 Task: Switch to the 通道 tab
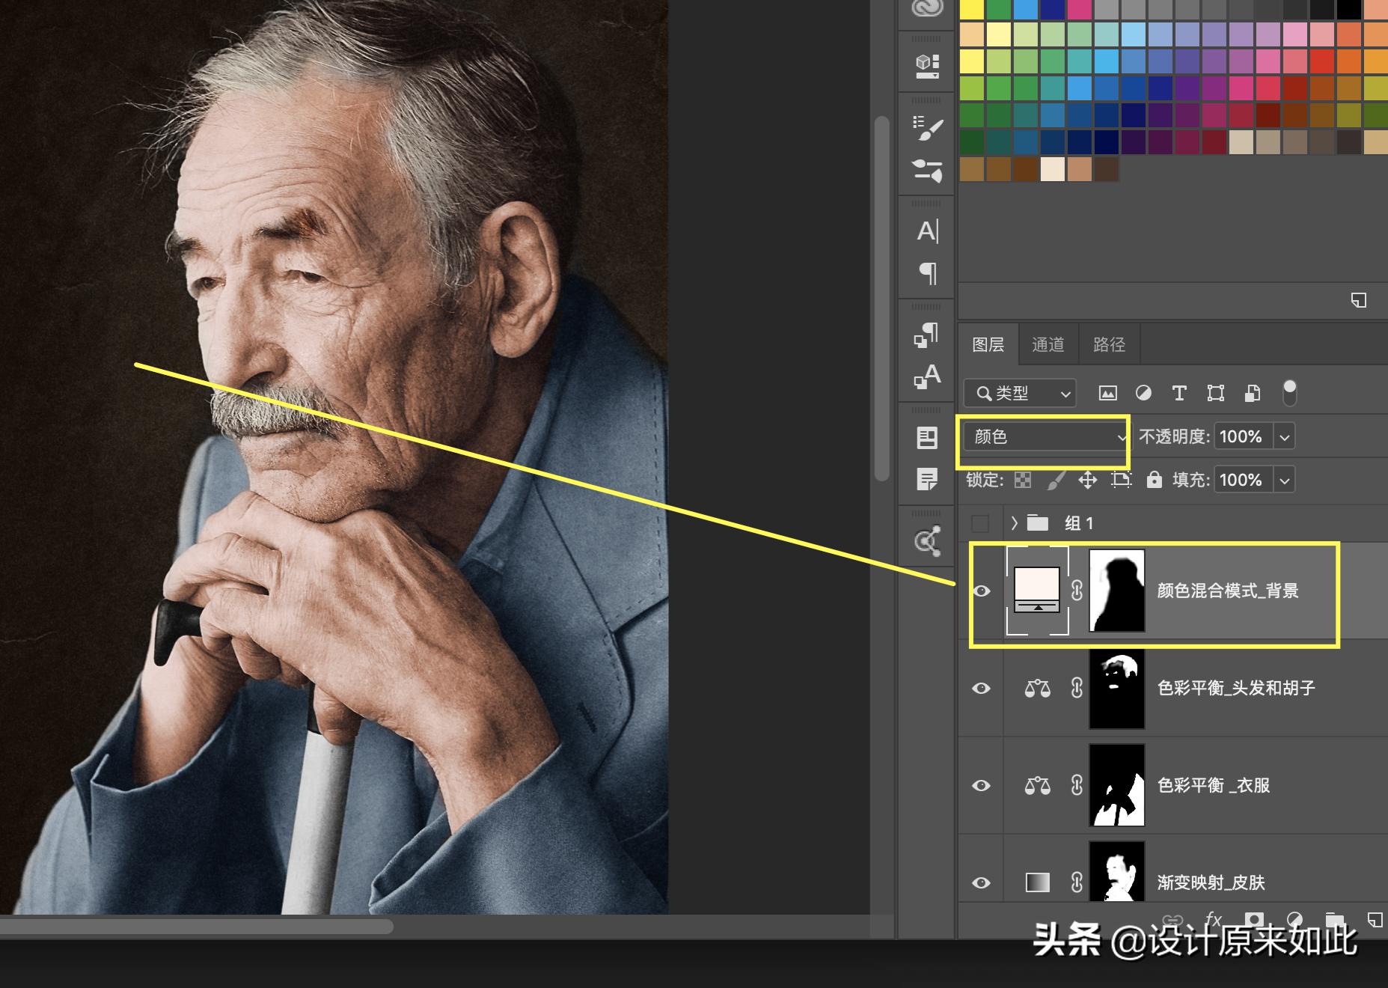[x=1048, y=344]
